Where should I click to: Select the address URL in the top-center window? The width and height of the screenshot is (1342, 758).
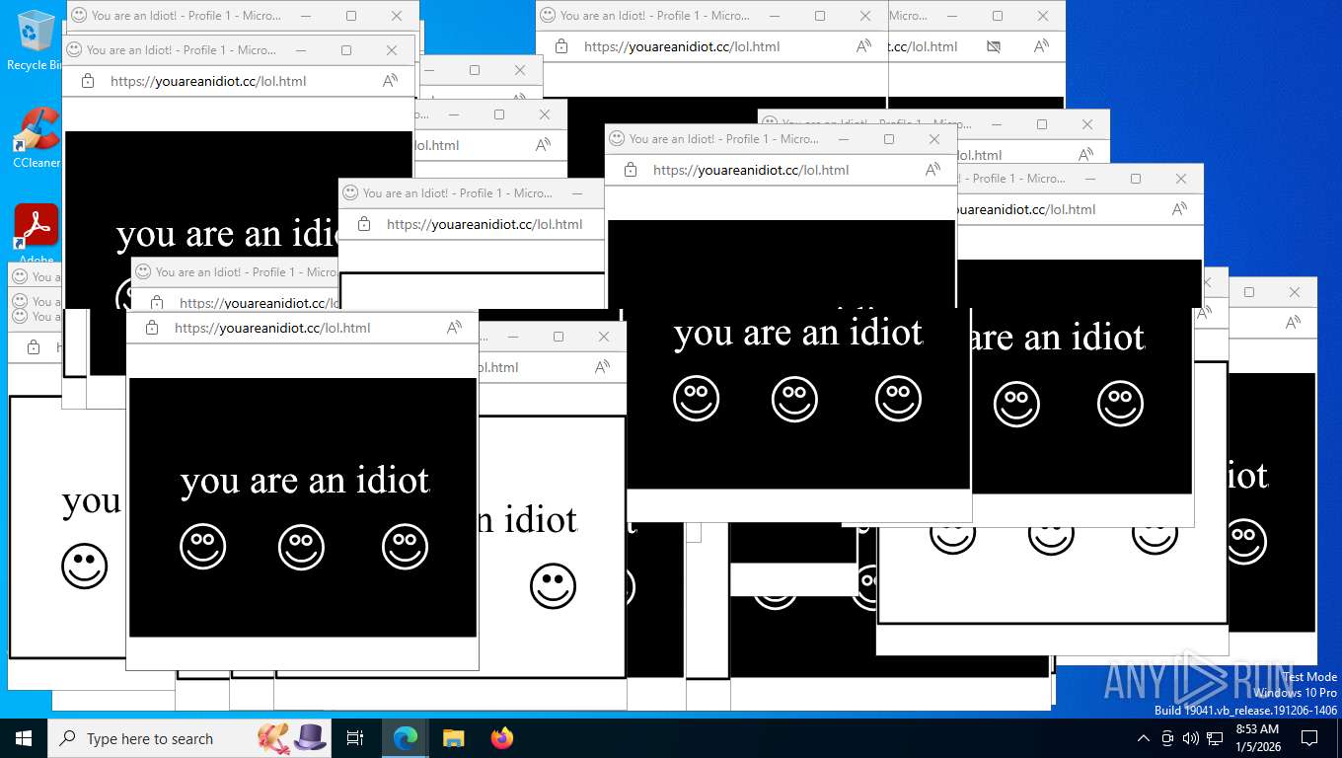click(682, 46)
